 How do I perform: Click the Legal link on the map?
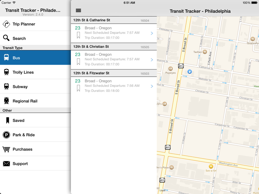(162, 190)
